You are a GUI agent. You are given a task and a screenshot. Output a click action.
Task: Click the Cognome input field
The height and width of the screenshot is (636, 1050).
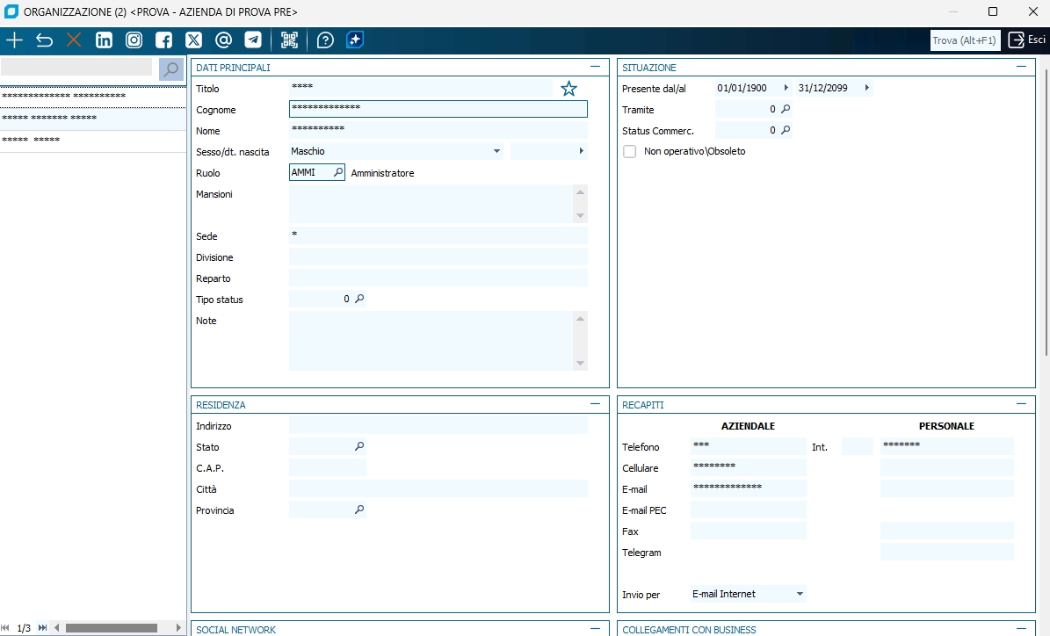(438, 109)
